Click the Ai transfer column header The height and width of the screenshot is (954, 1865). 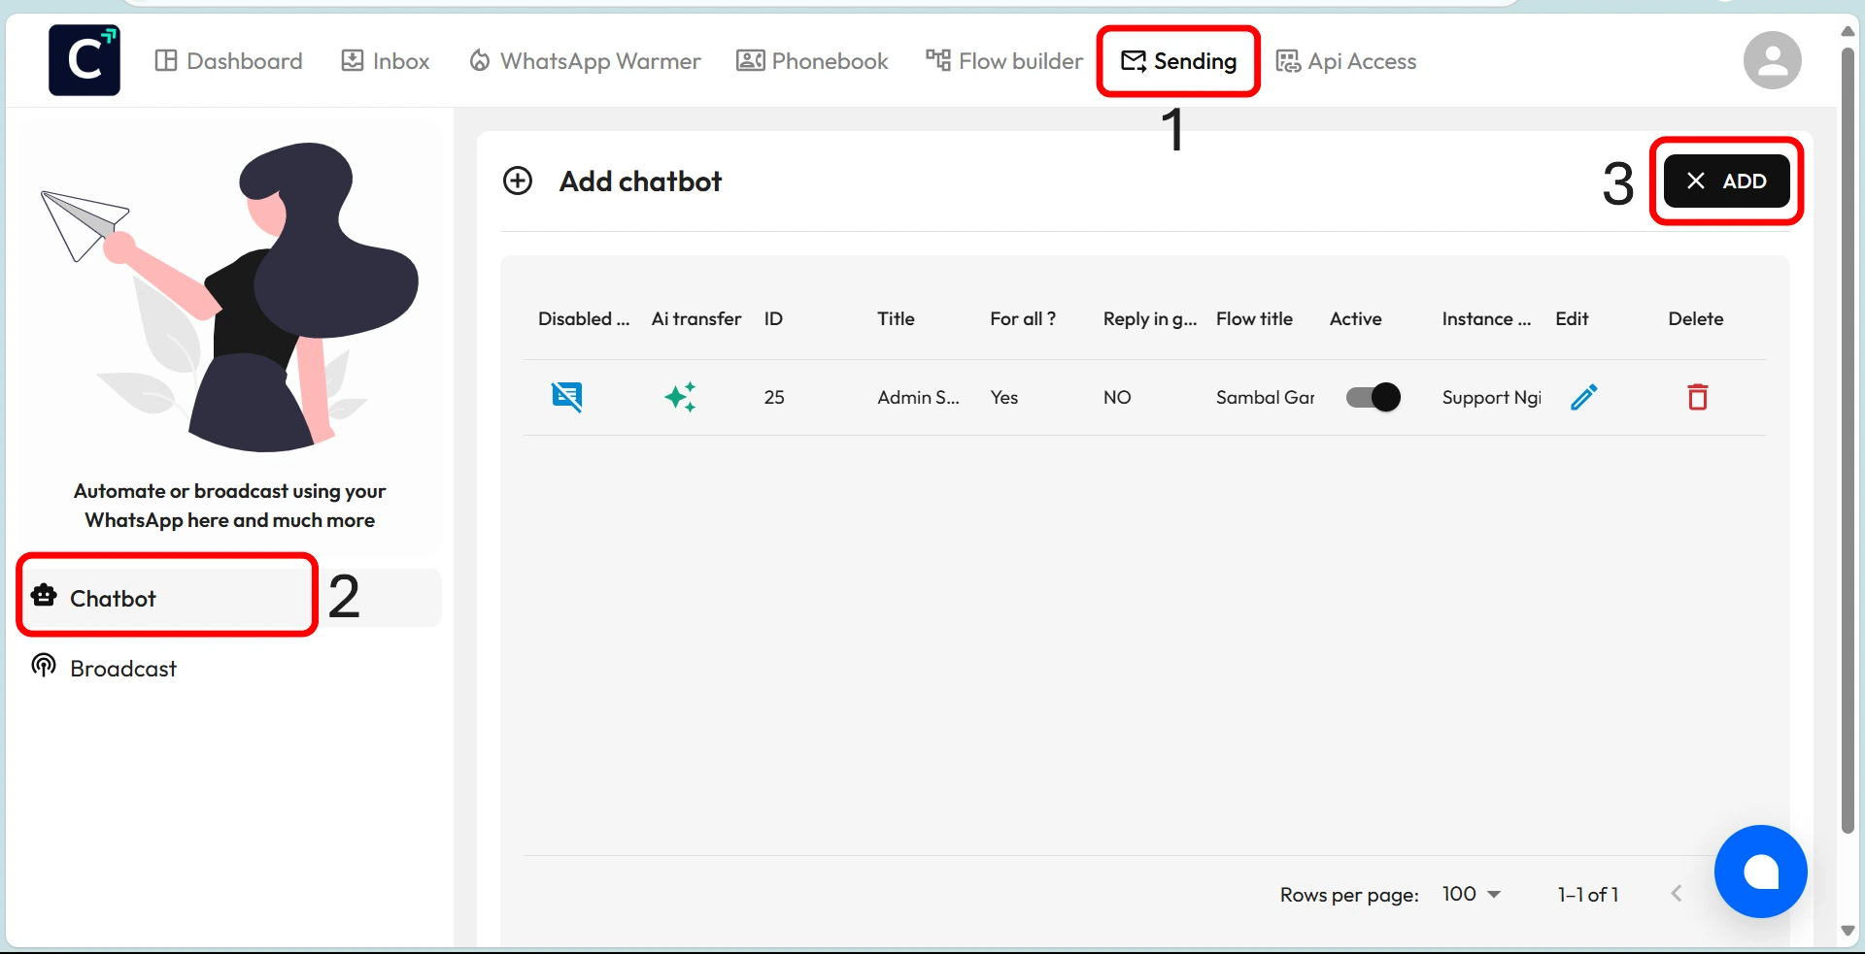696,318
